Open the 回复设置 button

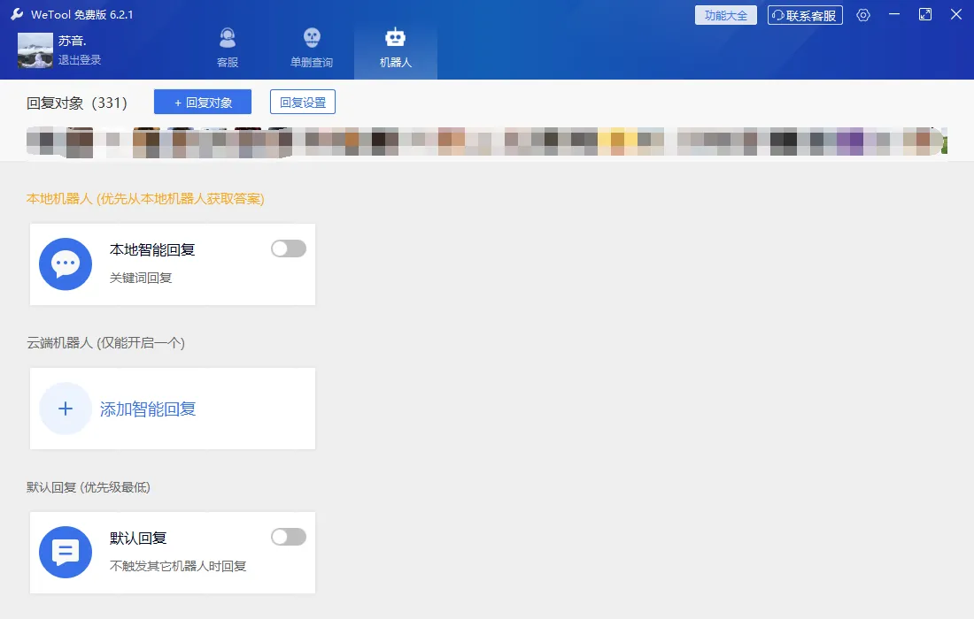coord(303,103)
